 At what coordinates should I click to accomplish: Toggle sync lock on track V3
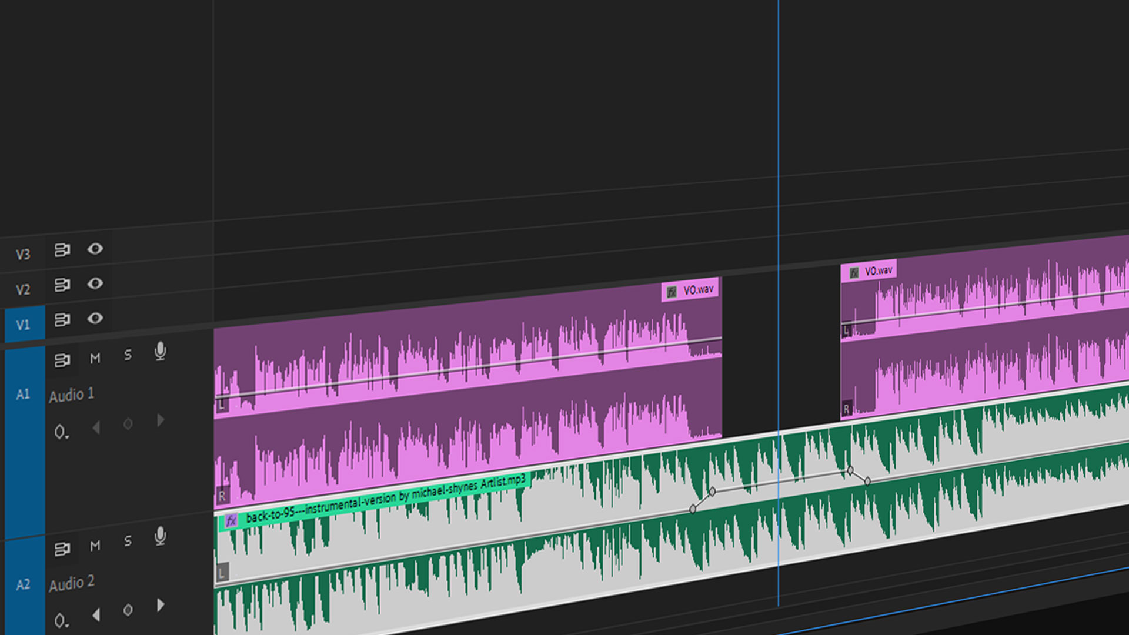(62, 250)
